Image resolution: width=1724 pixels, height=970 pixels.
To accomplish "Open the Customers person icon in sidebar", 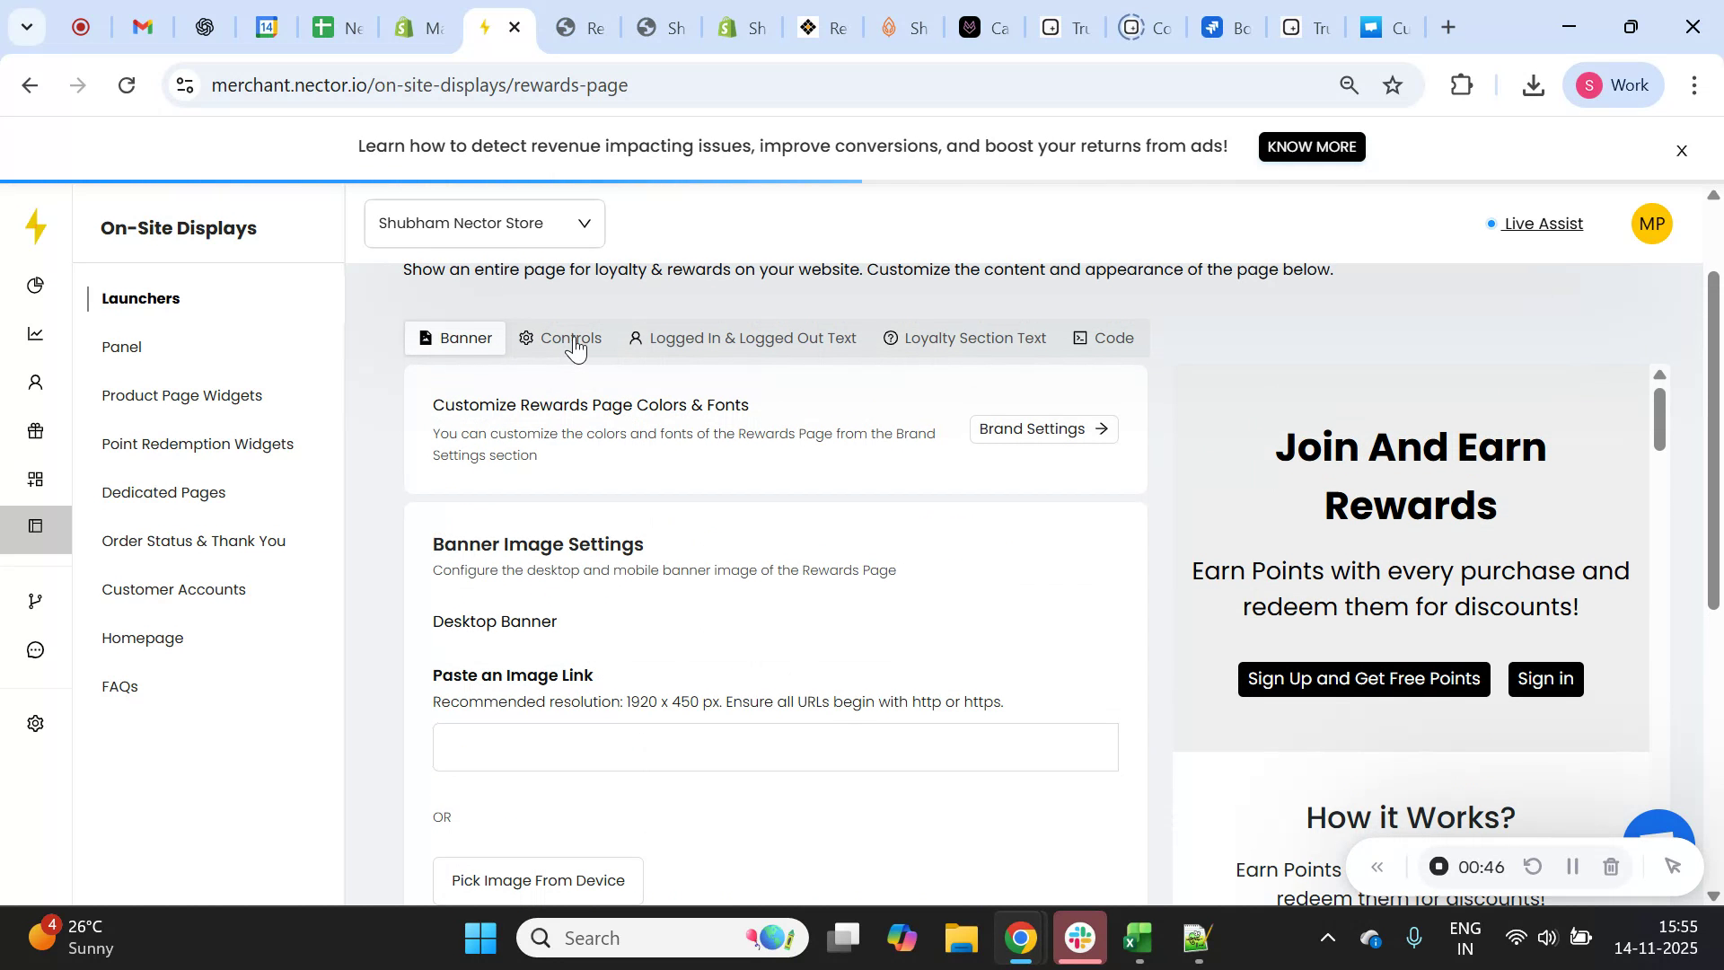I will pyautogui.click(x=36, y=382).
